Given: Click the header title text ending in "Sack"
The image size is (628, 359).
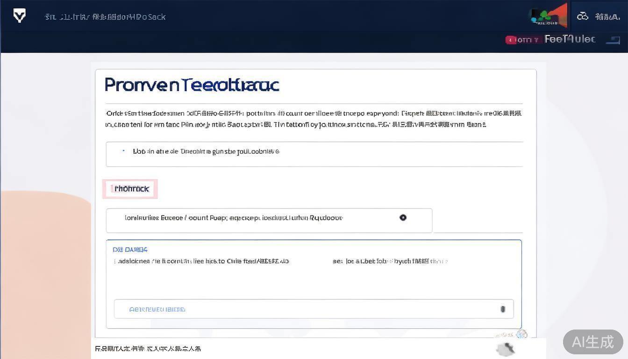Looking at the screenshot, I should coord(105,17).
